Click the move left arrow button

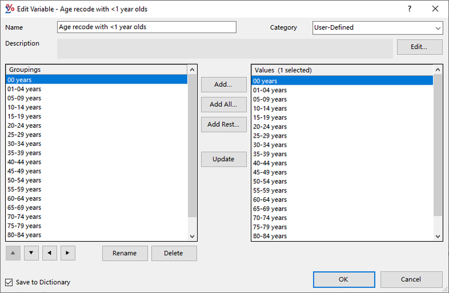[50, 253]
